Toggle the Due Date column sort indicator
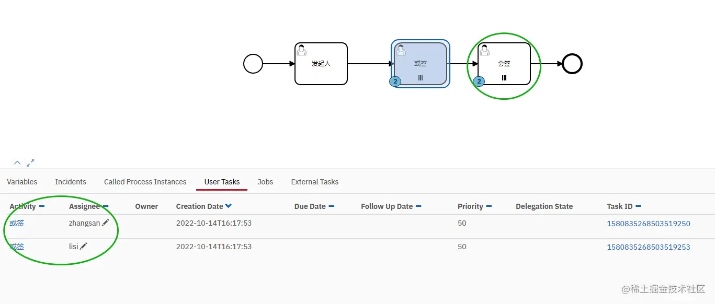The image size is (715, 304). (x=332, y=206)
